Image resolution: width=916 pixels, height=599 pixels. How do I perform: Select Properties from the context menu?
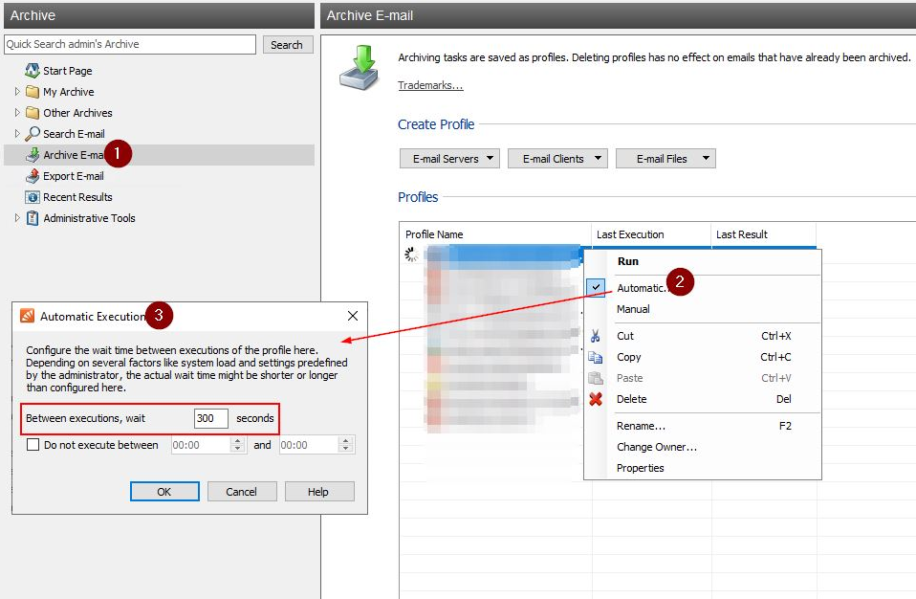tap(641, 468)
